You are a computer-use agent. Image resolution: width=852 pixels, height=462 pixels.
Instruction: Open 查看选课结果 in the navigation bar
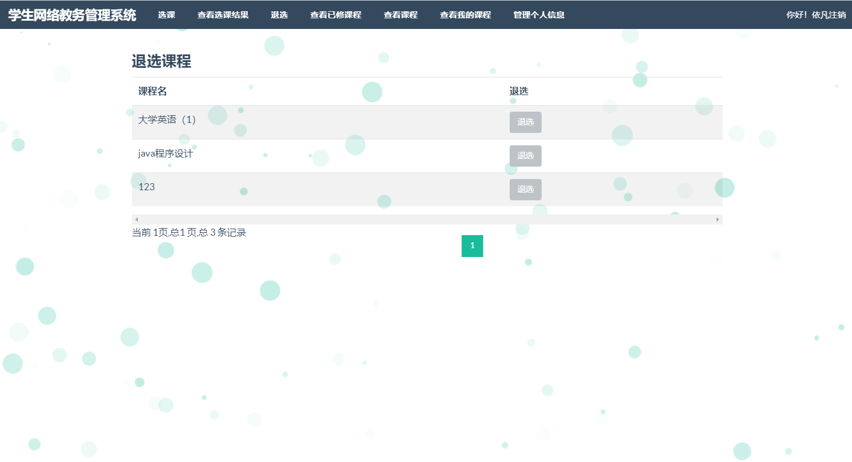click(x=223, y=15)
